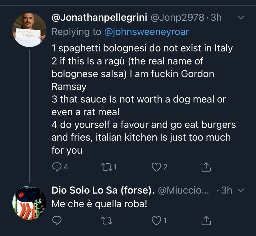Reply to Dio Solo Lo Sa's tweet
The image size is (256, 236).
(57, 221)
